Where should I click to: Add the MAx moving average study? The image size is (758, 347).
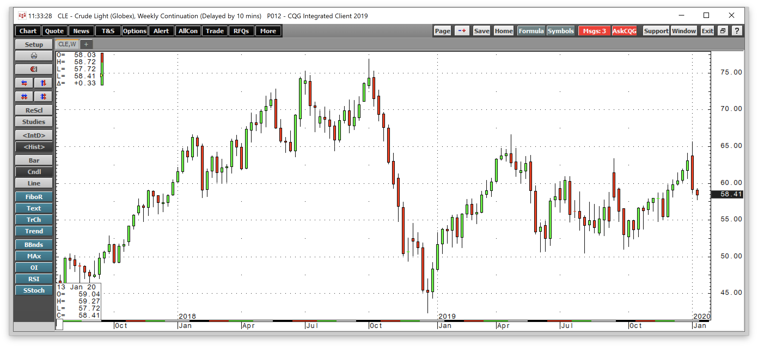click(34, 256)
